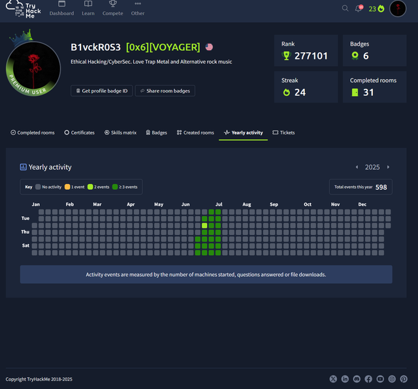
Task: Click the No activity grey key swatch
Action: 38,187
